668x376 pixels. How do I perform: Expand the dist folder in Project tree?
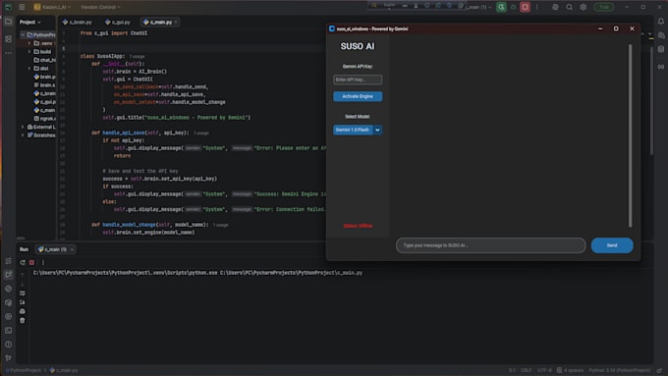29,68
